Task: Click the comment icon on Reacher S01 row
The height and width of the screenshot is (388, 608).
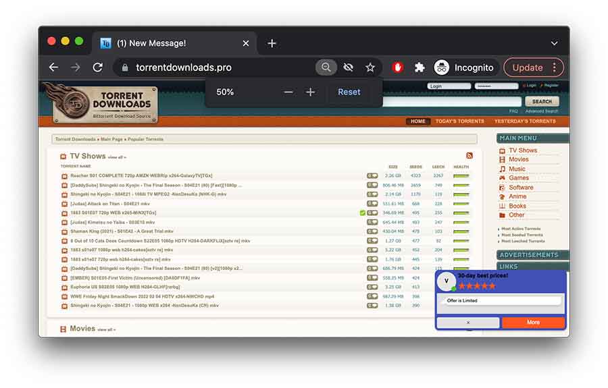Action: 372,176
